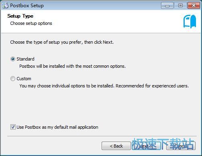
Task: Select the Standard setup radio button
Action: [13, 59]
